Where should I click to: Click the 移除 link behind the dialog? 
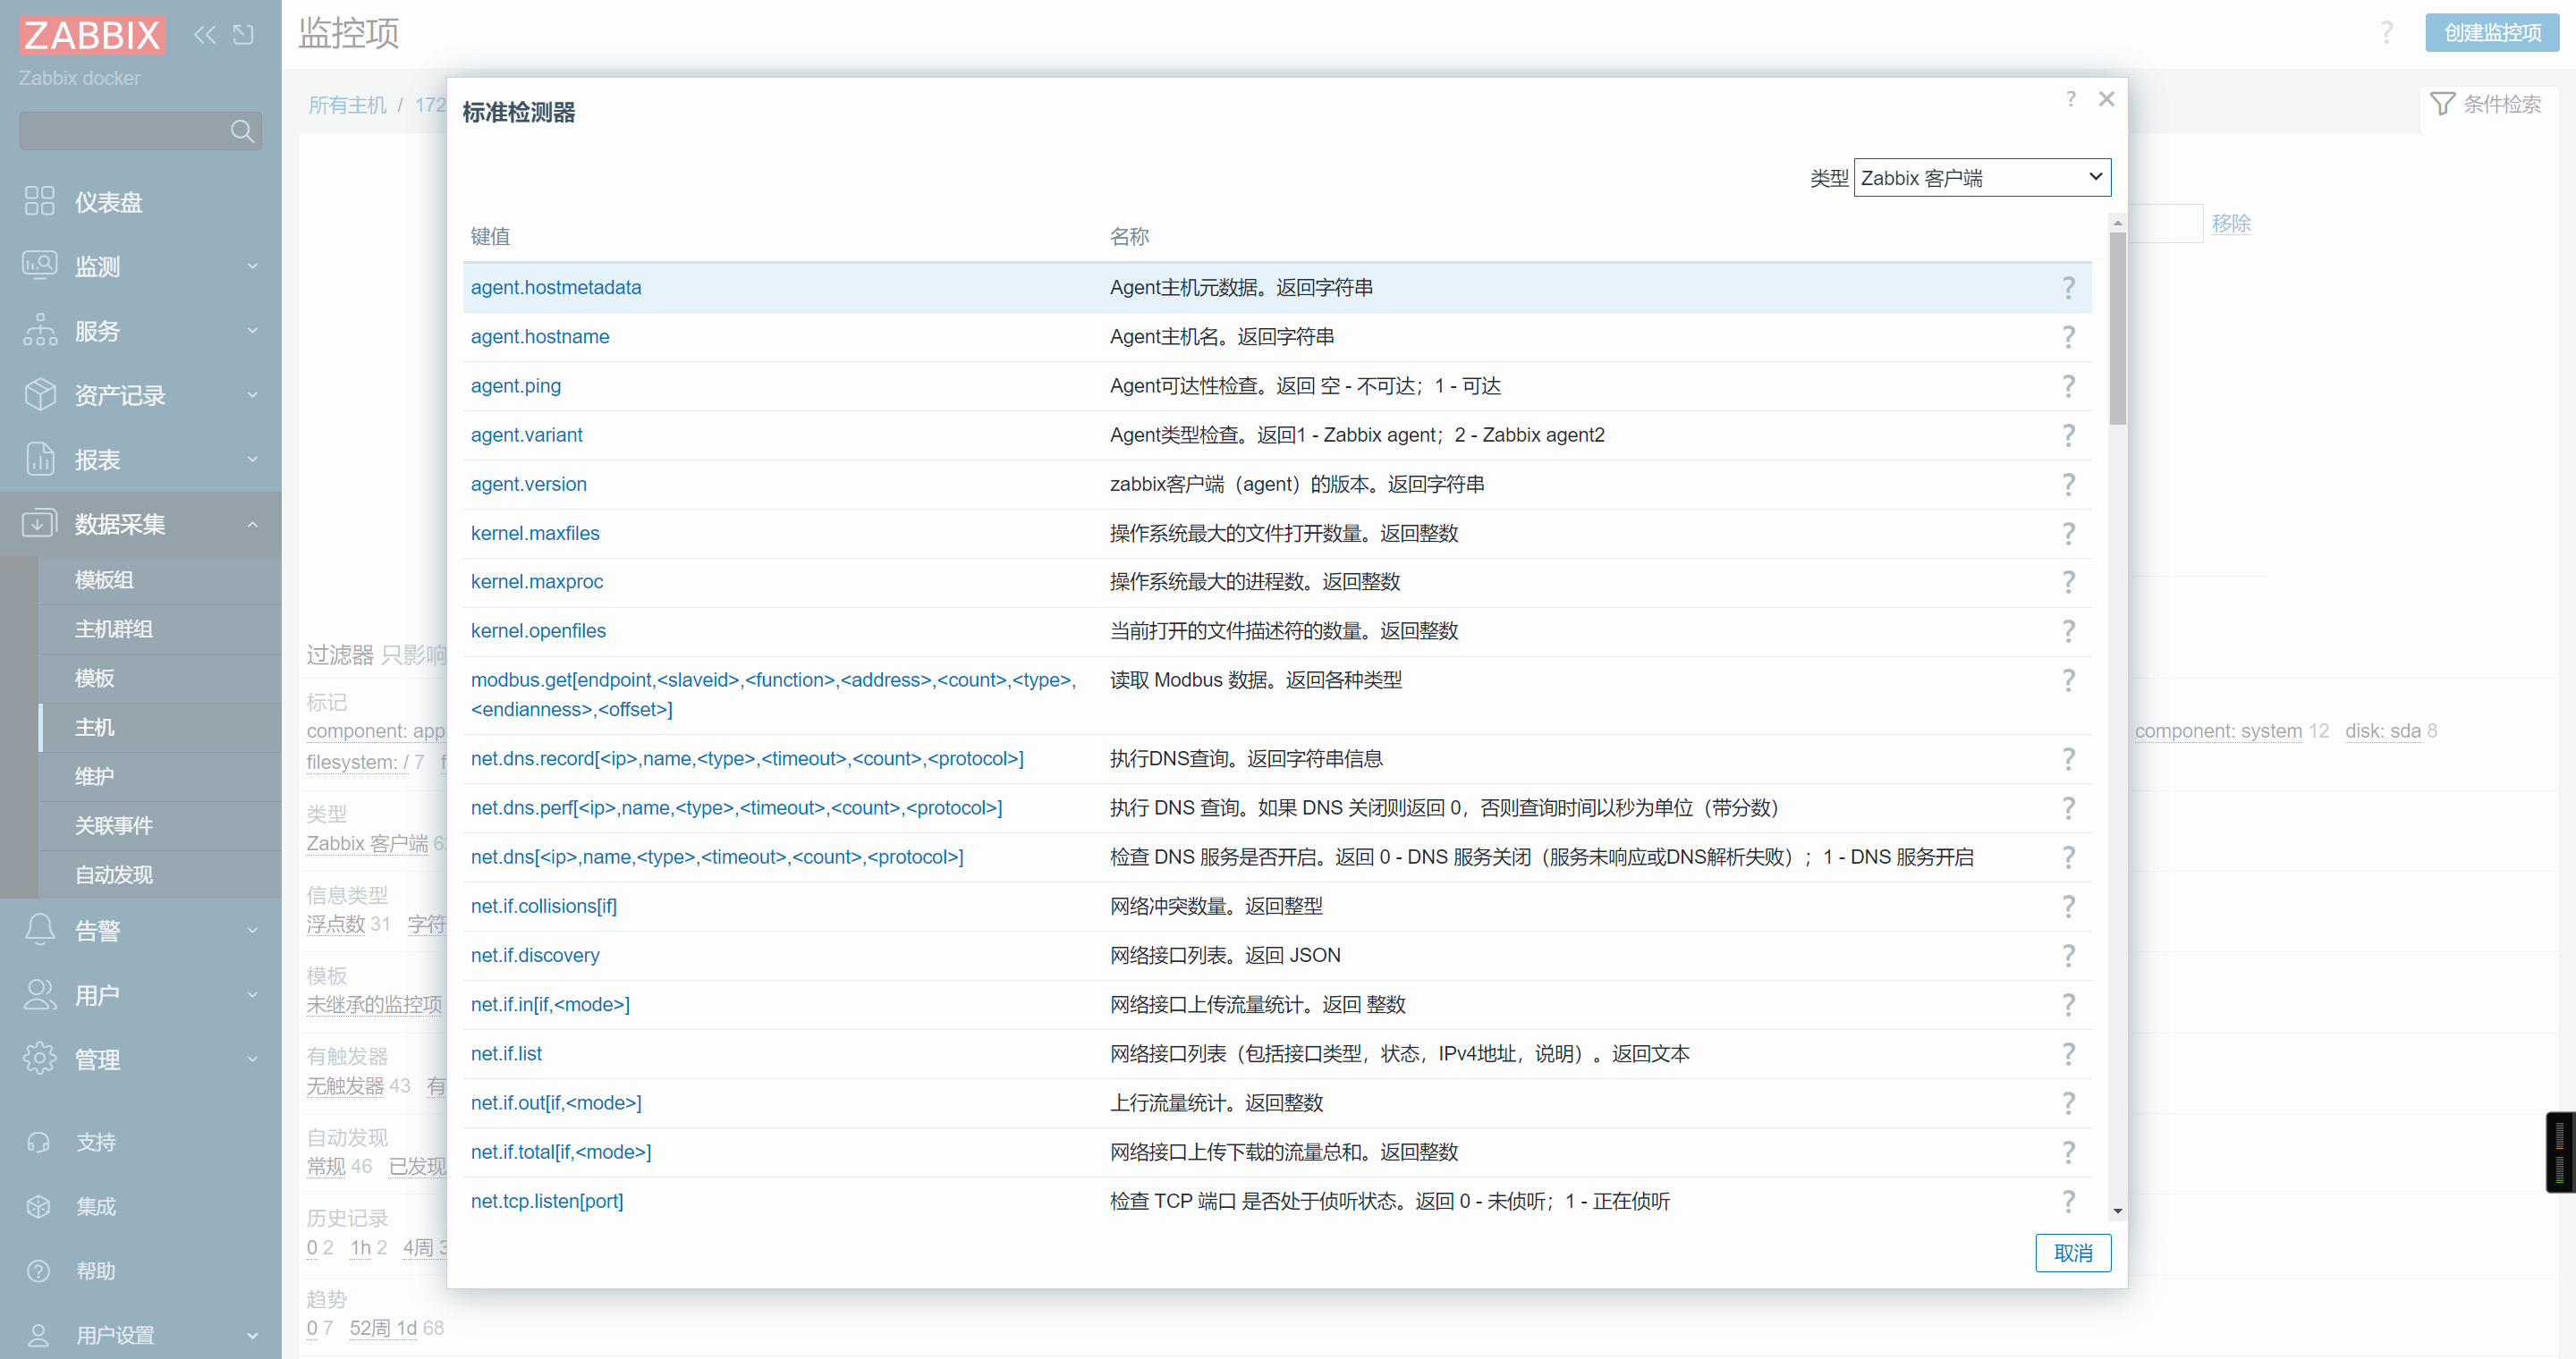pos(2231,224)
